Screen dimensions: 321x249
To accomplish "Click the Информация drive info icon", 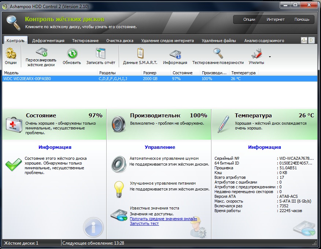I will (x=175, y=54).
